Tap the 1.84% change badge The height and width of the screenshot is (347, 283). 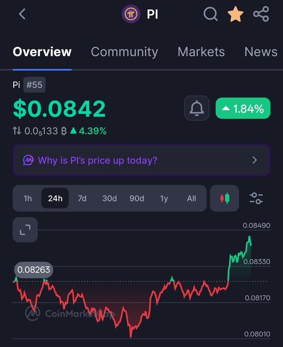243,108
